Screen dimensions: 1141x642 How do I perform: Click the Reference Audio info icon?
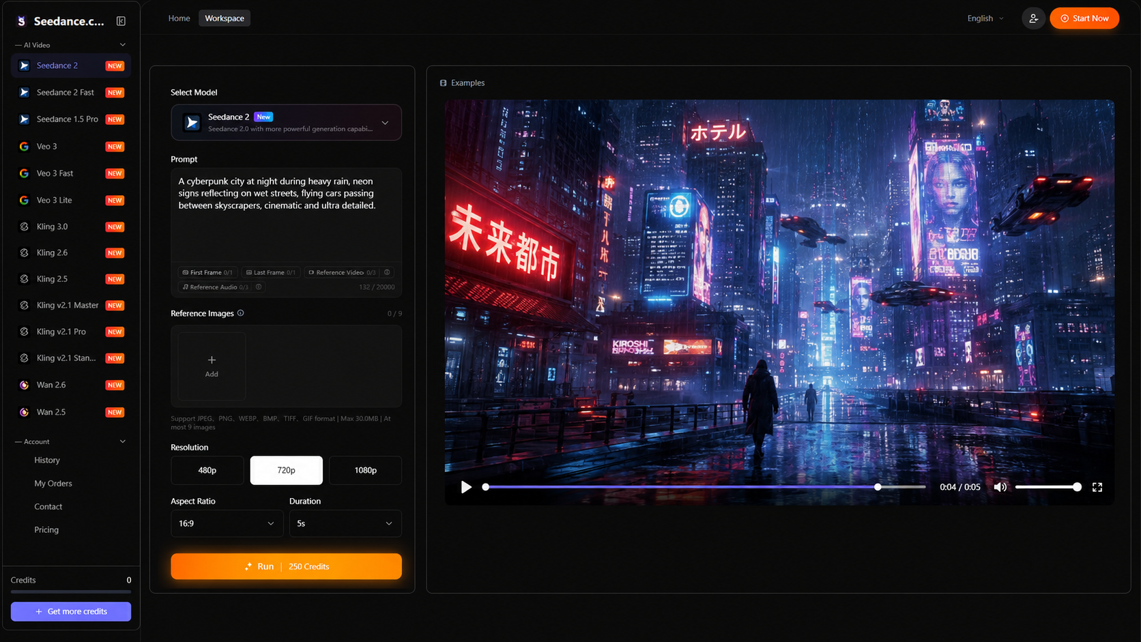259,287
